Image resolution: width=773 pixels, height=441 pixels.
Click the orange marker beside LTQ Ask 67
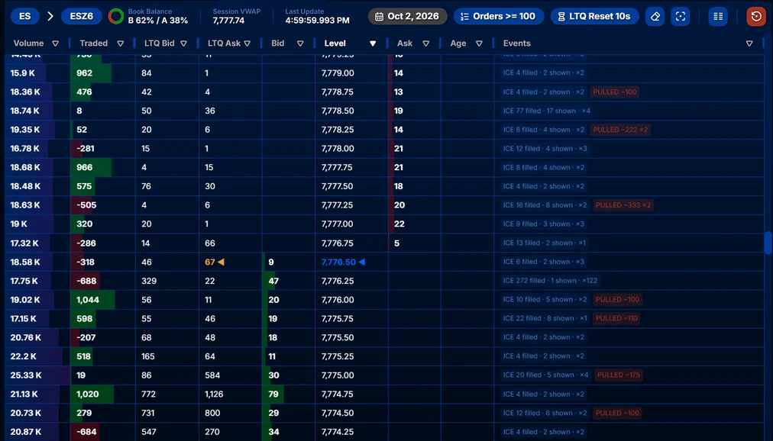[221, 262]
